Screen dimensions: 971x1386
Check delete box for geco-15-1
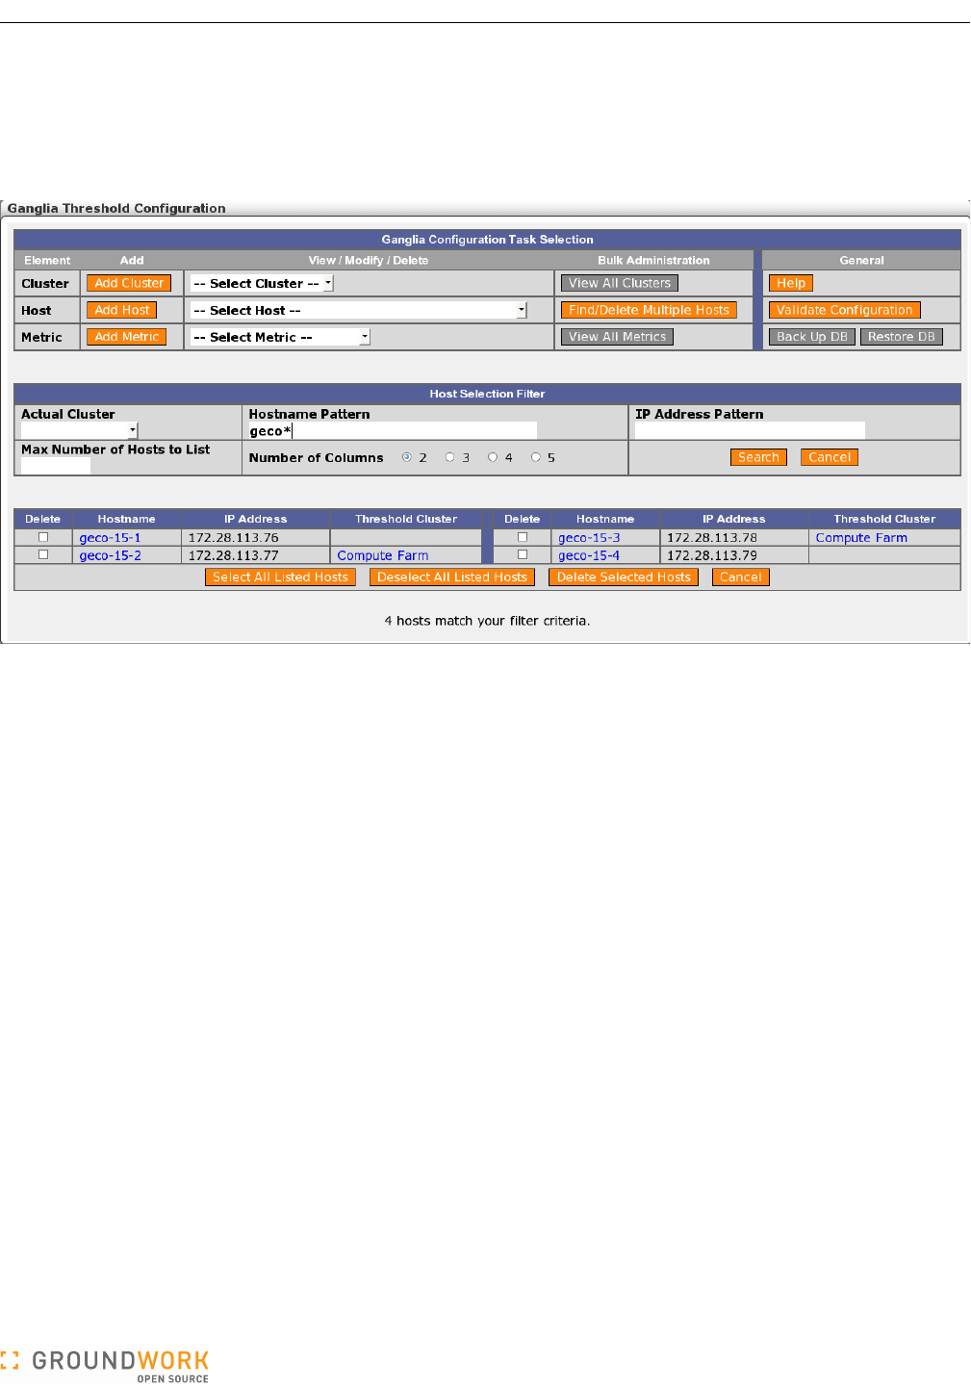43,537
